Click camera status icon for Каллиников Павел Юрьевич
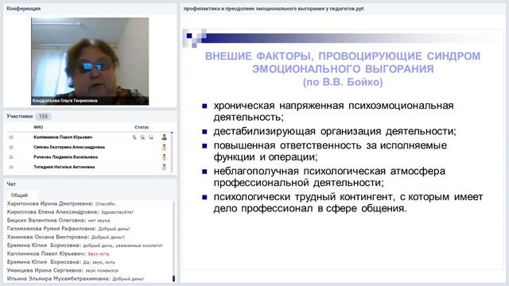The height and width of the screenshot is (286, 509). point(142,137)
